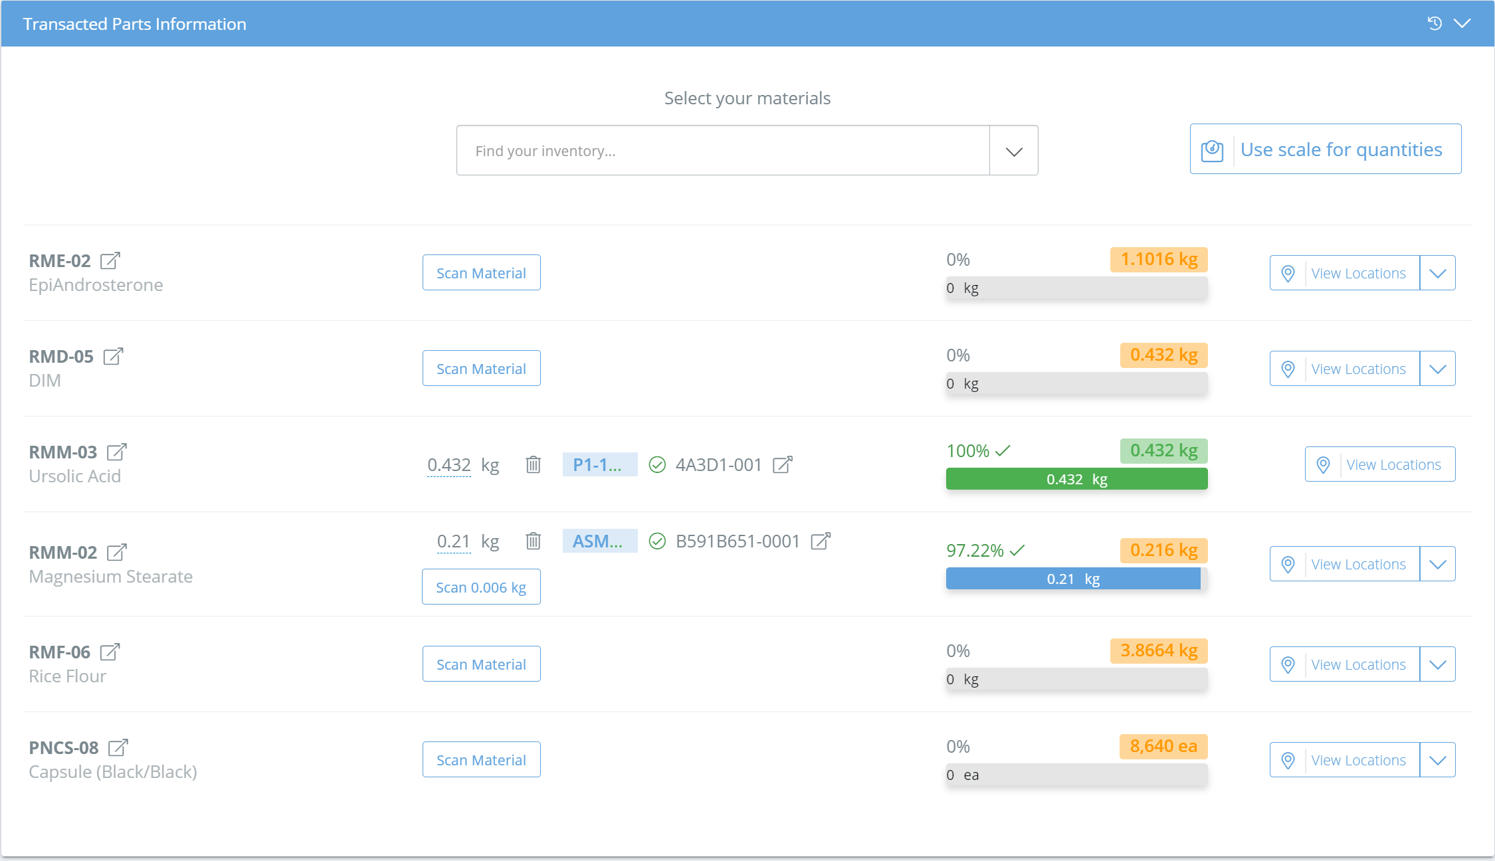Open external link icon next to PNCS-08

point(118,747)
